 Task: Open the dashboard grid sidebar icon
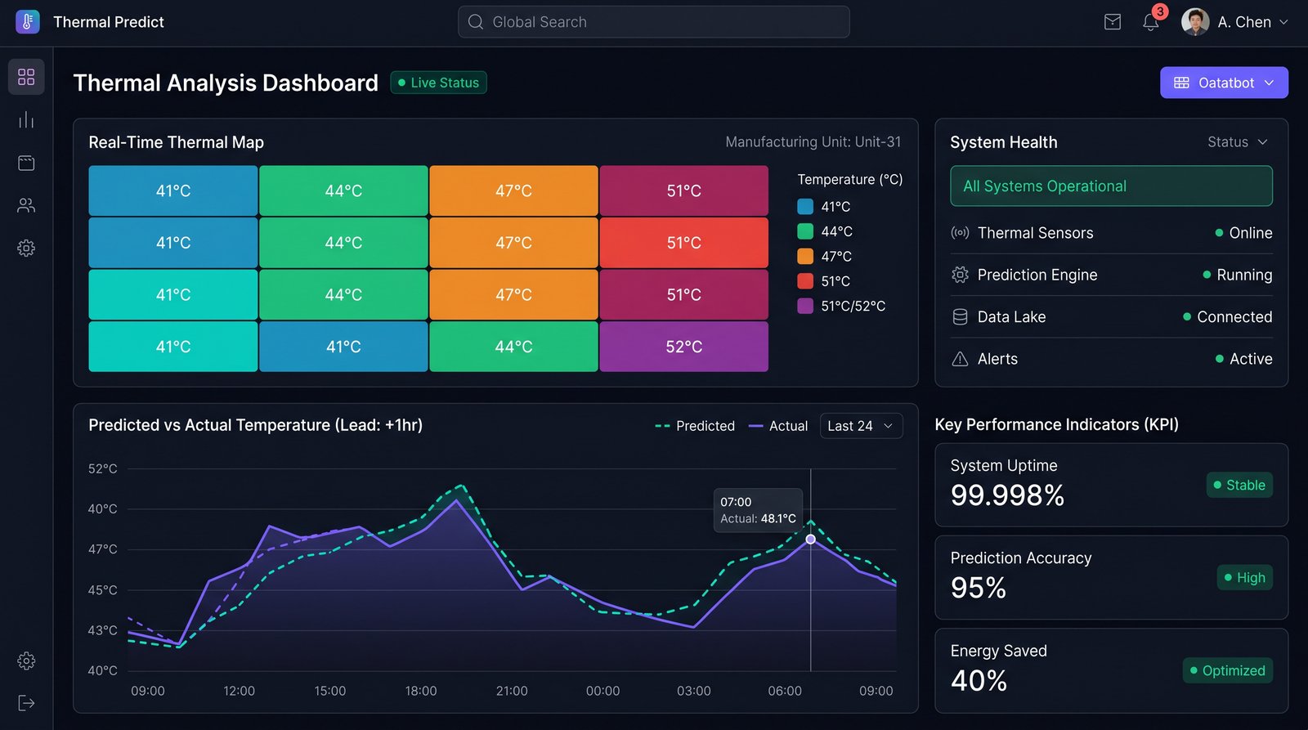click(26, 77)
